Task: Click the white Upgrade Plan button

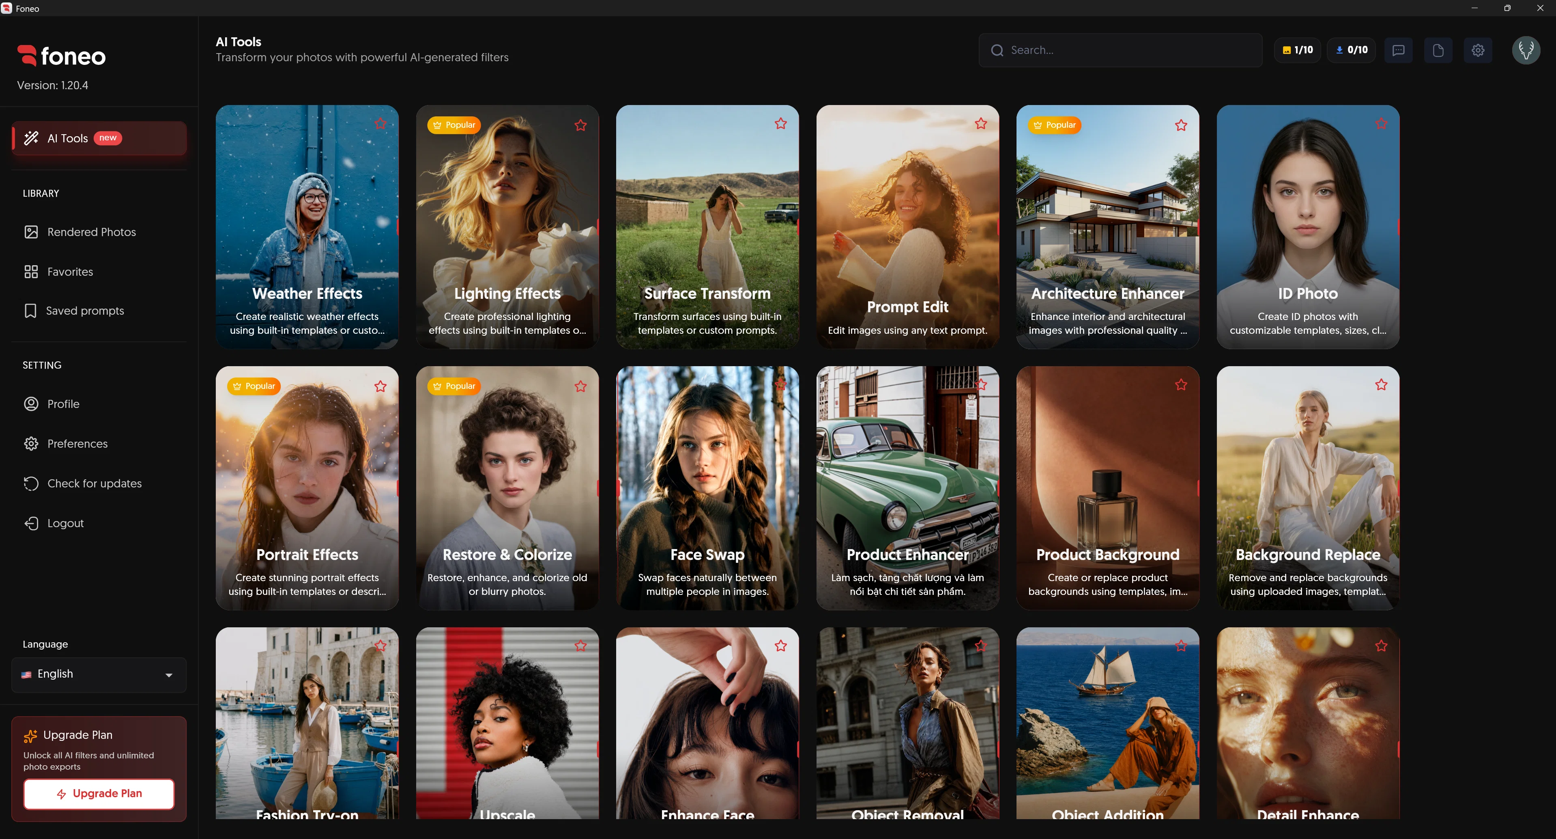Action: 99,794
